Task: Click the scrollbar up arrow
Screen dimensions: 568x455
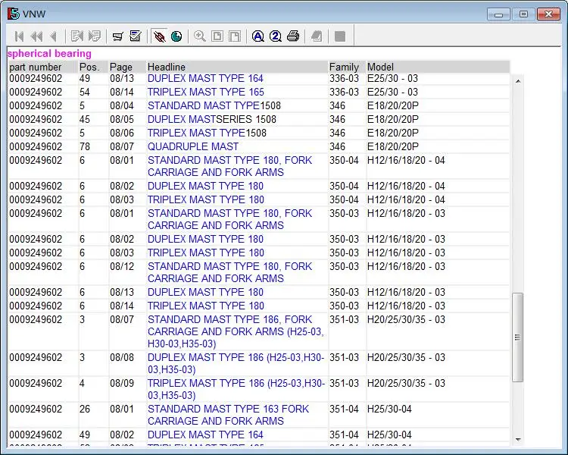Action: click(518, 81)
